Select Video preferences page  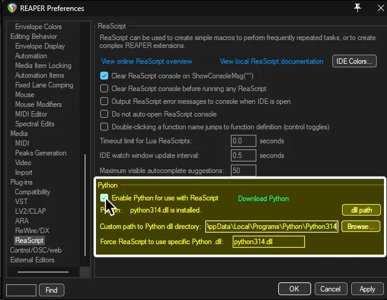pyautogui.click(x=23, y=163)
